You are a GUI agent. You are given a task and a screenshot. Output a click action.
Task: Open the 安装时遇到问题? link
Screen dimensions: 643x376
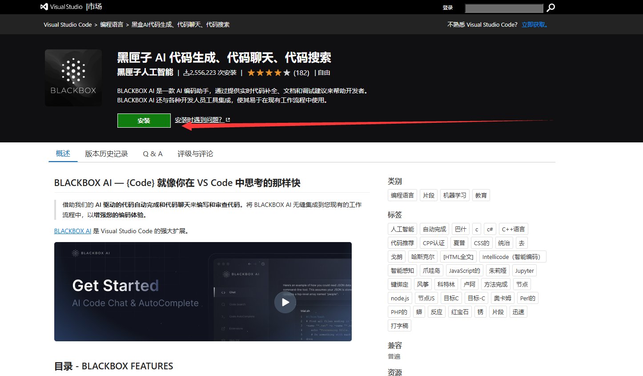(x=198, y=120)
